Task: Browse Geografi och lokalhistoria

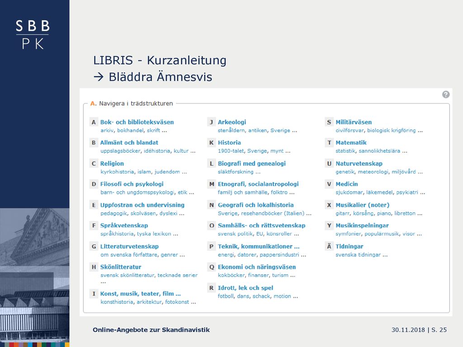Action: tap(256, 205)
